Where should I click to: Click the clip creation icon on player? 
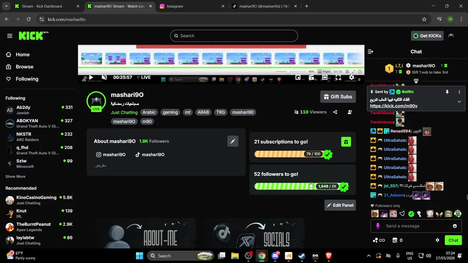(x=311, y=77)
